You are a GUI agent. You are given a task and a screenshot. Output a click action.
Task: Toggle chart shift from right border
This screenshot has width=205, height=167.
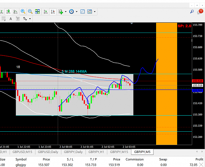click(53, 11)
